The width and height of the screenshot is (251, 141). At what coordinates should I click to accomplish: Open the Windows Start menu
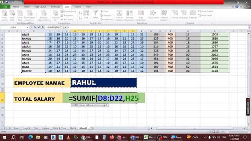click(x=4, y=137)
